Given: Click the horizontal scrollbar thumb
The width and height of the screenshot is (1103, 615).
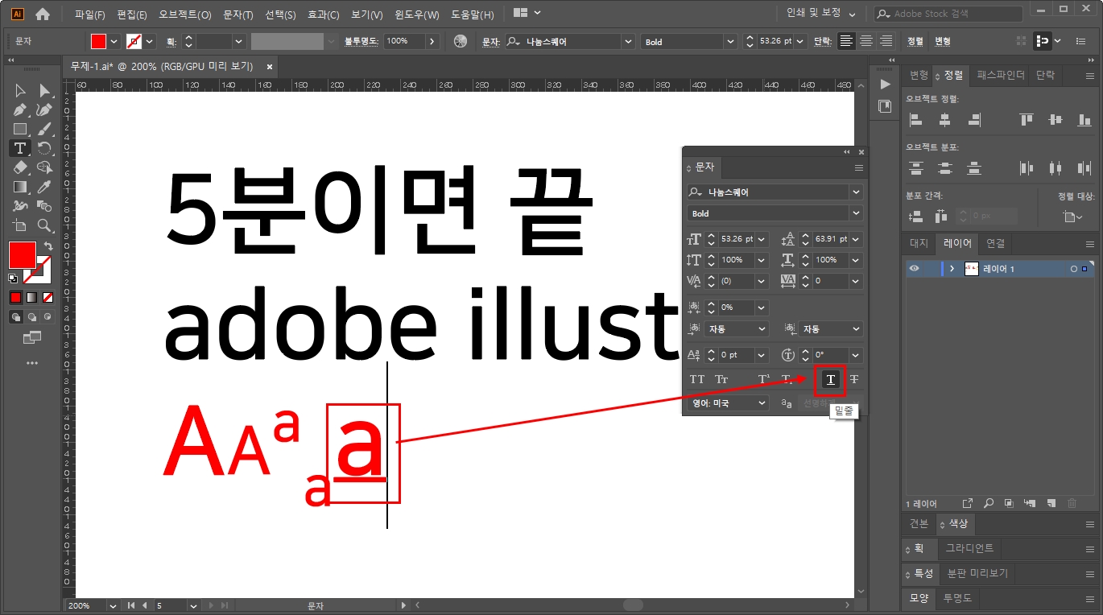Looking at the screenshot, I should click(x=634, y=605).
